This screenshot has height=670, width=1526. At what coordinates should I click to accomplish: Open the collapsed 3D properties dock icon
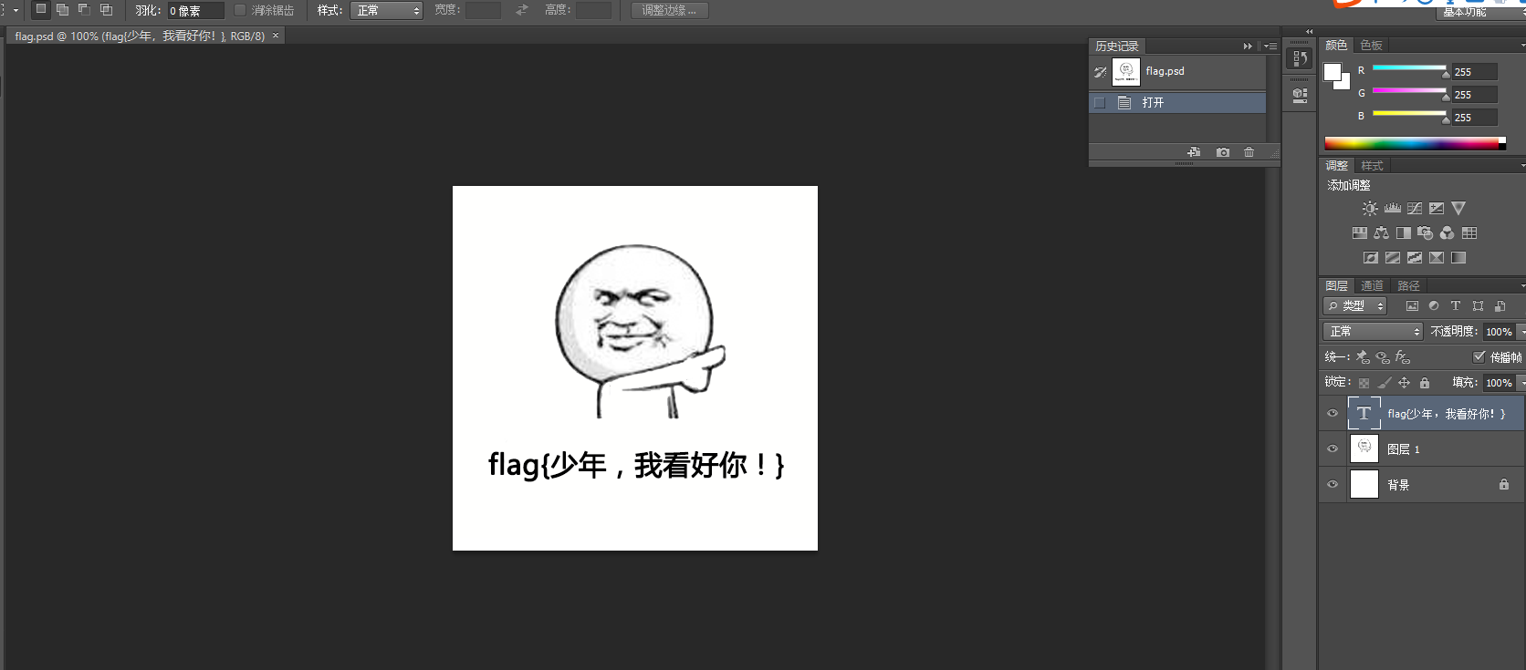1300,95
